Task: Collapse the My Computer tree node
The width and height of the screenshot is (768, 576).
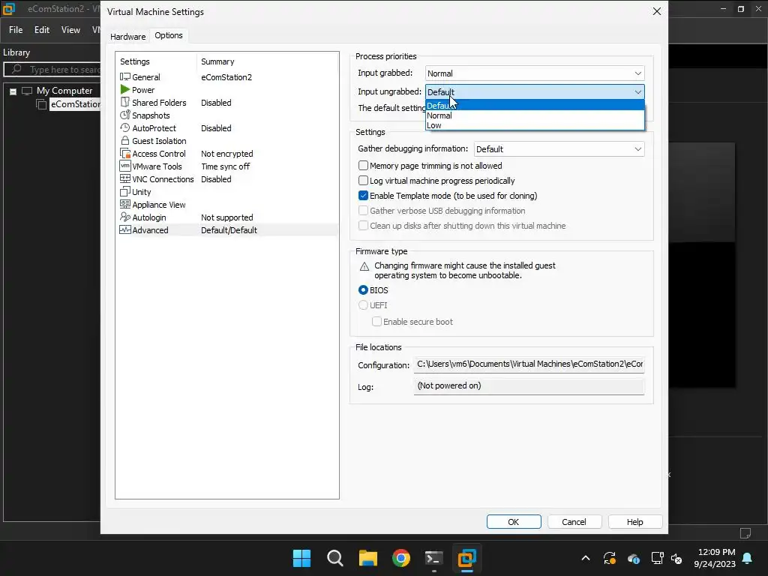Action: [x=13, y=91]
